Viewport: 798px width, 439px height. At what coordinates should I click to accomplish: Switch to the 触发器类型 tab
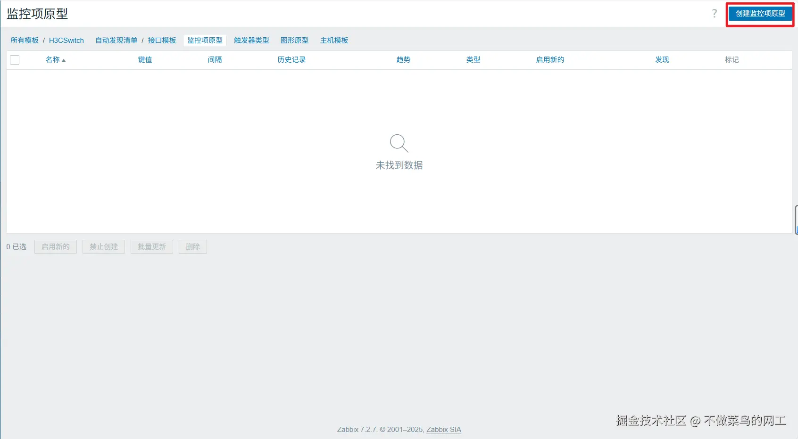pos(251,41)
